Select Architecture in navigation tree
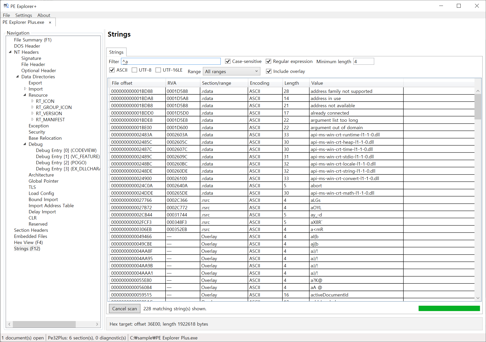Screen dimensions: 486x342 (x=41, y=175)
